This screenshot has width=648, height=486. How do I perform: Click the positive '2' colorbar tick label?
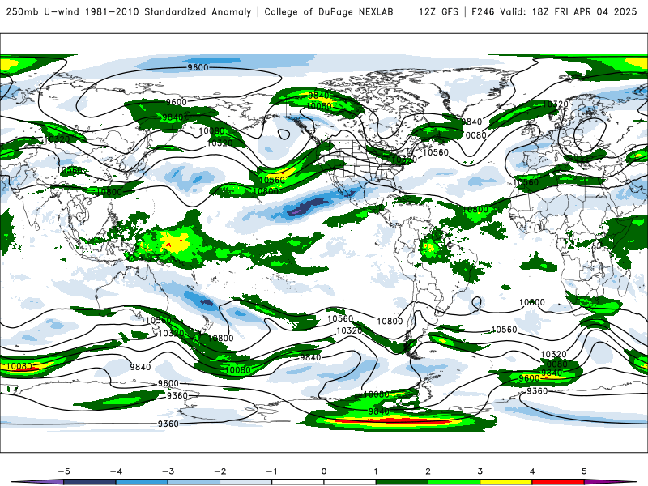pyautogui.click(x=428, y=471)
